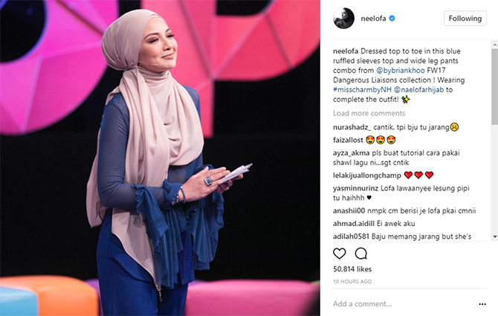Open commenter faizallost profile

348,140
